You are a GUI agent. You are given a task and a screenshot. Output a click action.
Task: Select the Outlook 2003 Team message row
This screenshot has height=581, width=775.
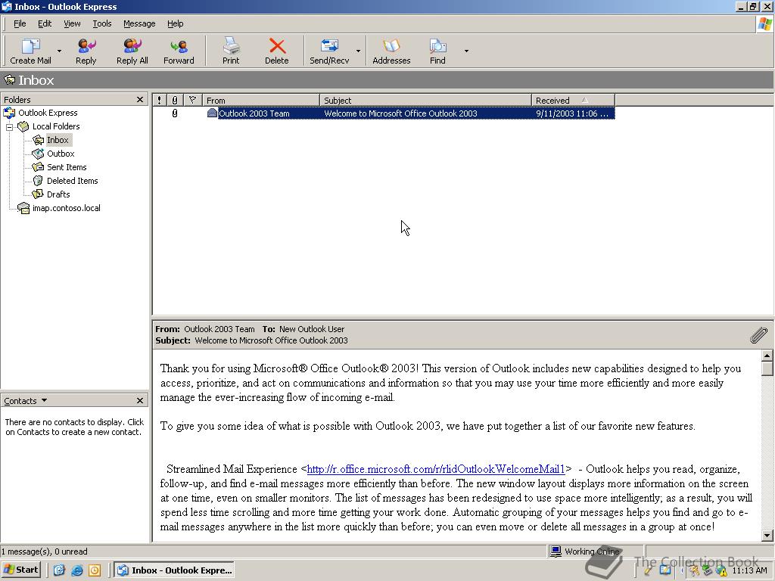click(384, 113)
